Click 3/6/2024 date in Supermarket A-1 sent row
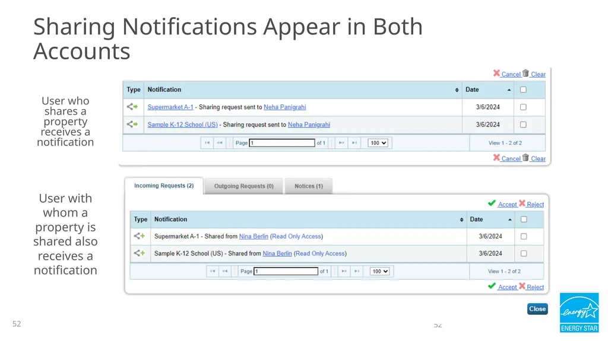The height and width of the screenshot is (341, 608). point(488,107)
